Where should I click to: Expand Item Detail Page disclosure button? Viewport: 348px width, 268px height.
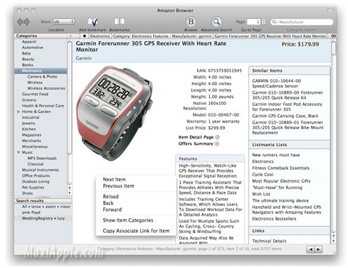click(217, 137)
